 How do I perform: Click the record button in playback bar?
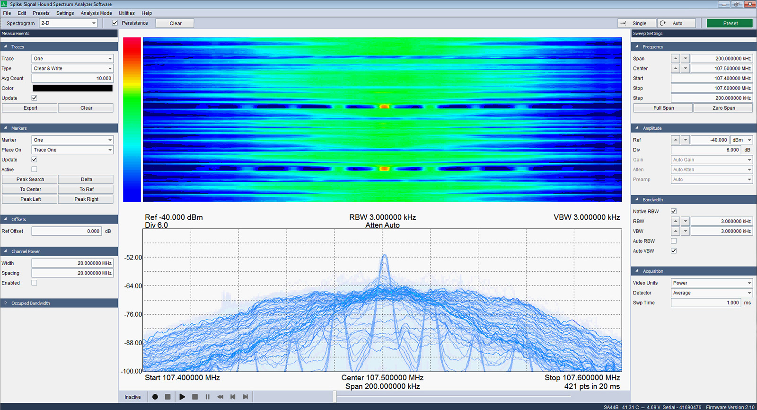(x=155, y=397)
